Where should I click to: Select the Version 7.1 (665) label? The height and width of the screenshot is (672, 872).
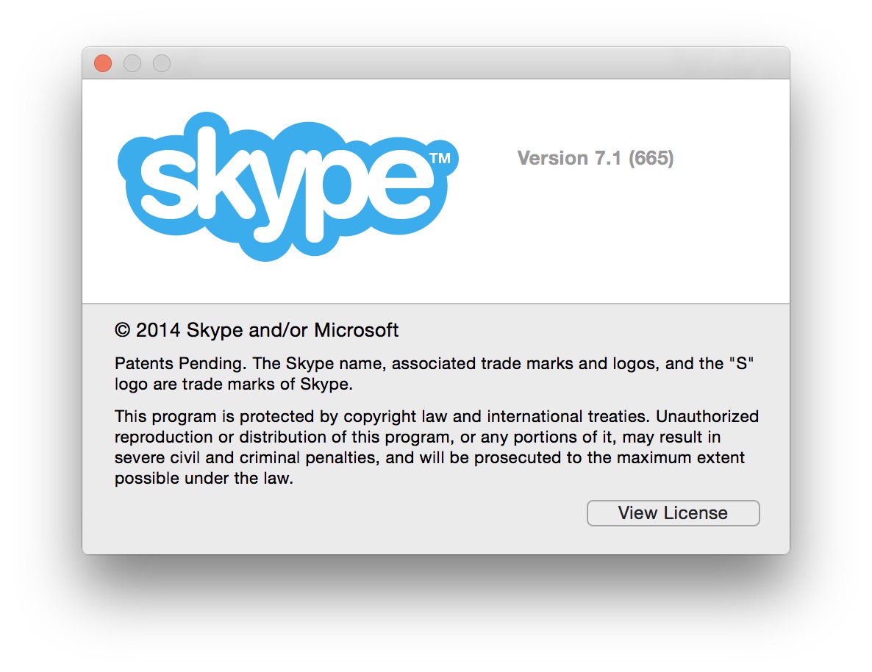[596, 158]
